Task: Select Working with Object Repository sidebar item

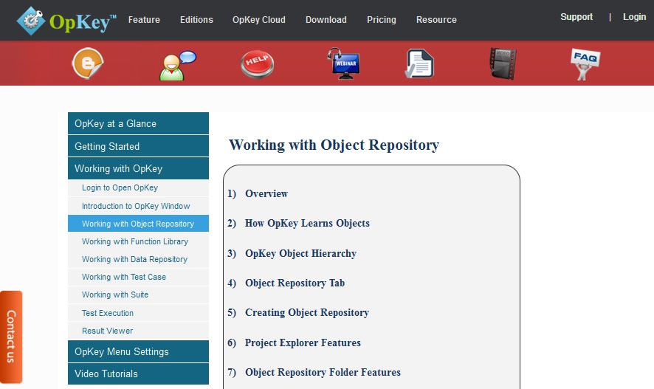Action: click(139, 224)
